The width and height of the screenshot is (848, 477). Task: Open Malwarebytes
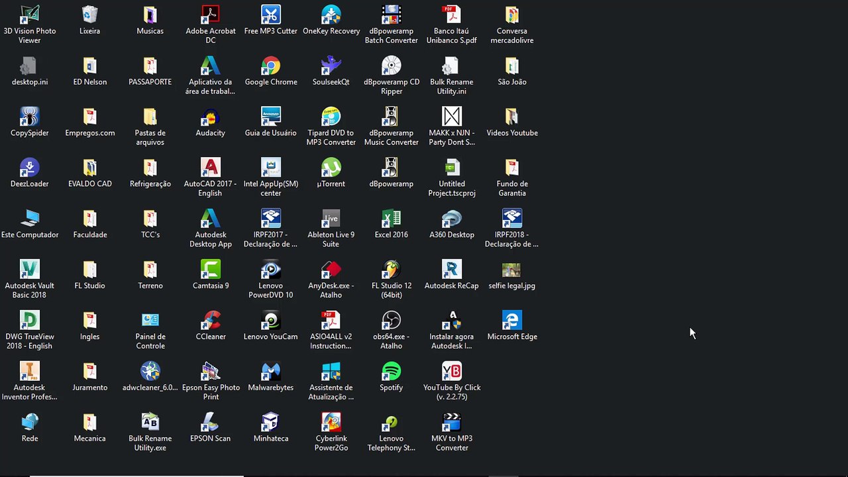click(x=271, y=372)
